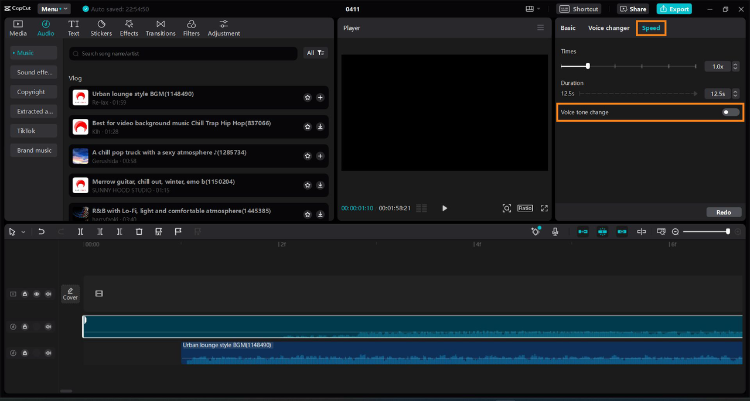Click the Redo button in Speed panel
750x401 pixels.
coord(724,212)
